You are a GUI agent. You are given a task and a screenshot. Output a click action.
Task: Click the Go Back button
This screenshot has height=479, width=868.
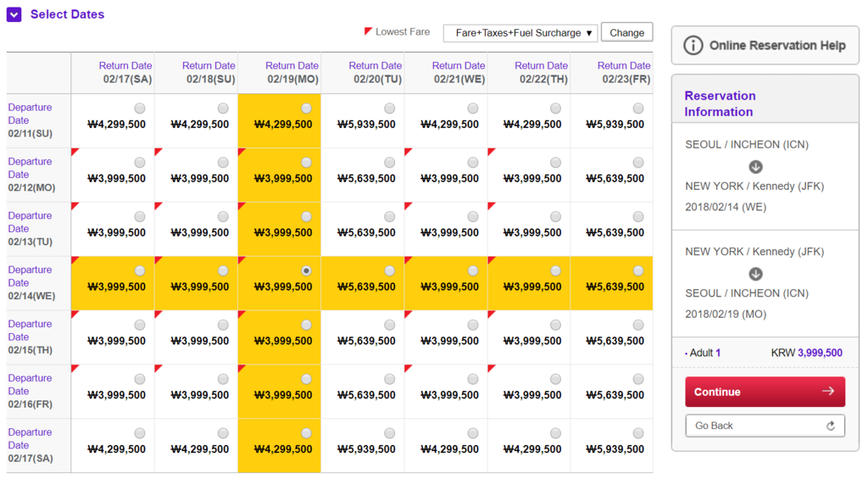[765, 426]
